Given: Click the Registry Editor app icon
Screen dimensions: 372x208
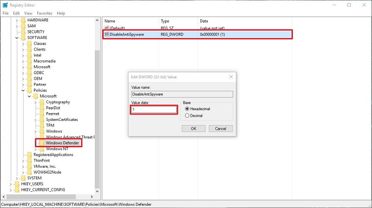Looking at the screenshot, I should (5, 5).
